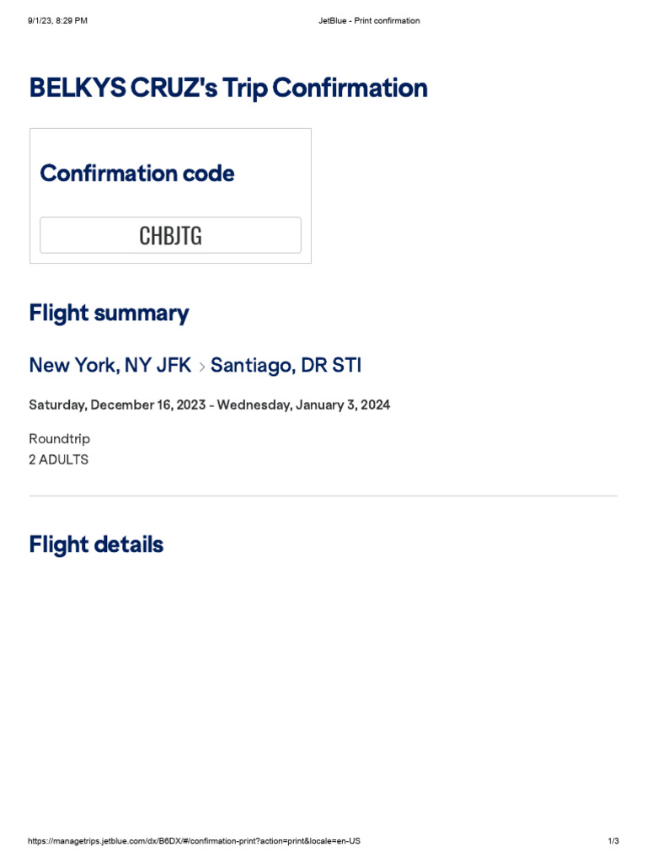Viewport: 647px width, 863px height.
Task: Click the BELKYS CRUZ's Trip Confirmation heading
Action: point(228,88)
